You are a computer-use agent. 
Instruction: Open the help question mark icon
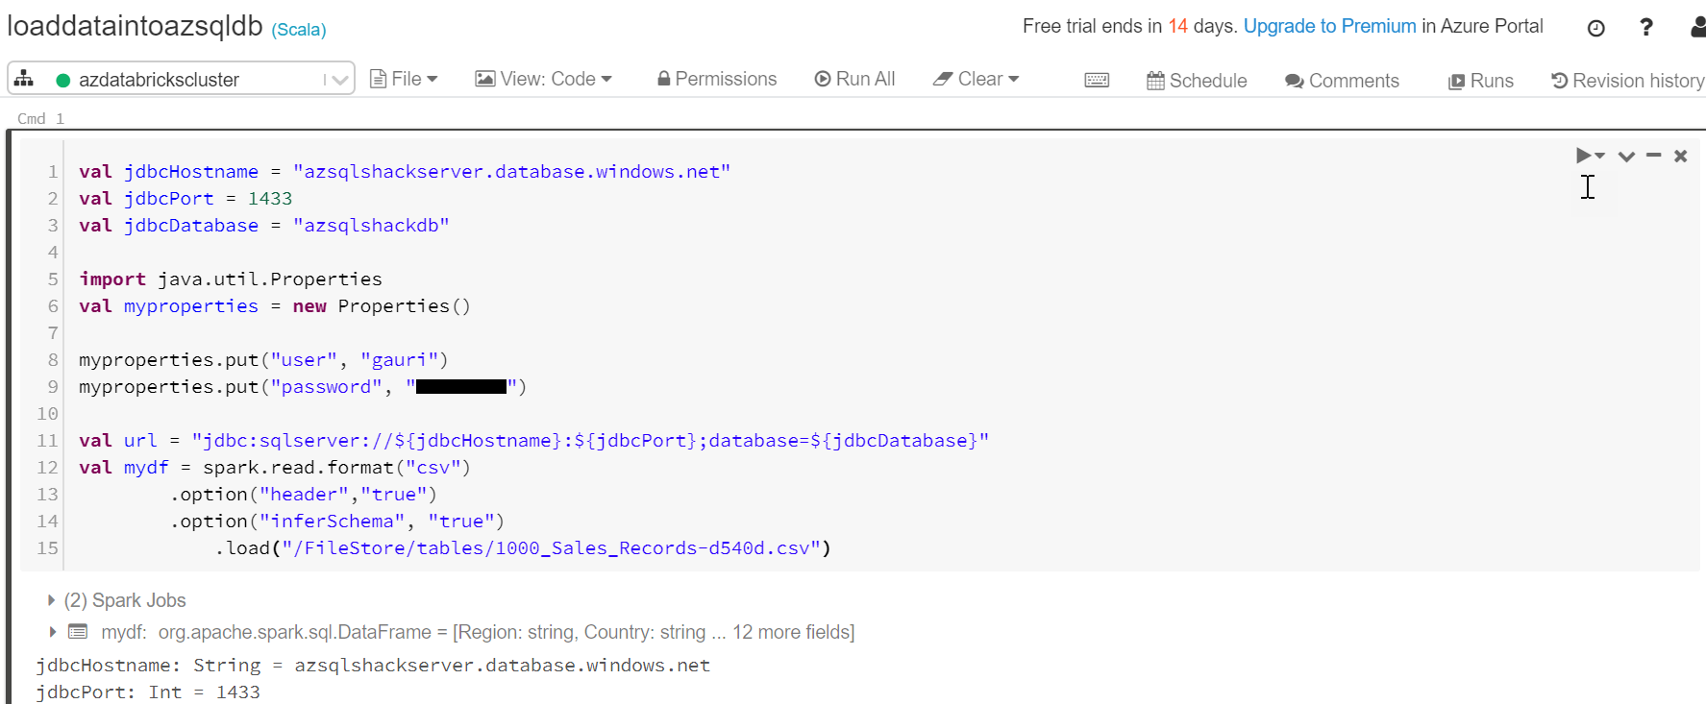click(x=1645, y=28)
